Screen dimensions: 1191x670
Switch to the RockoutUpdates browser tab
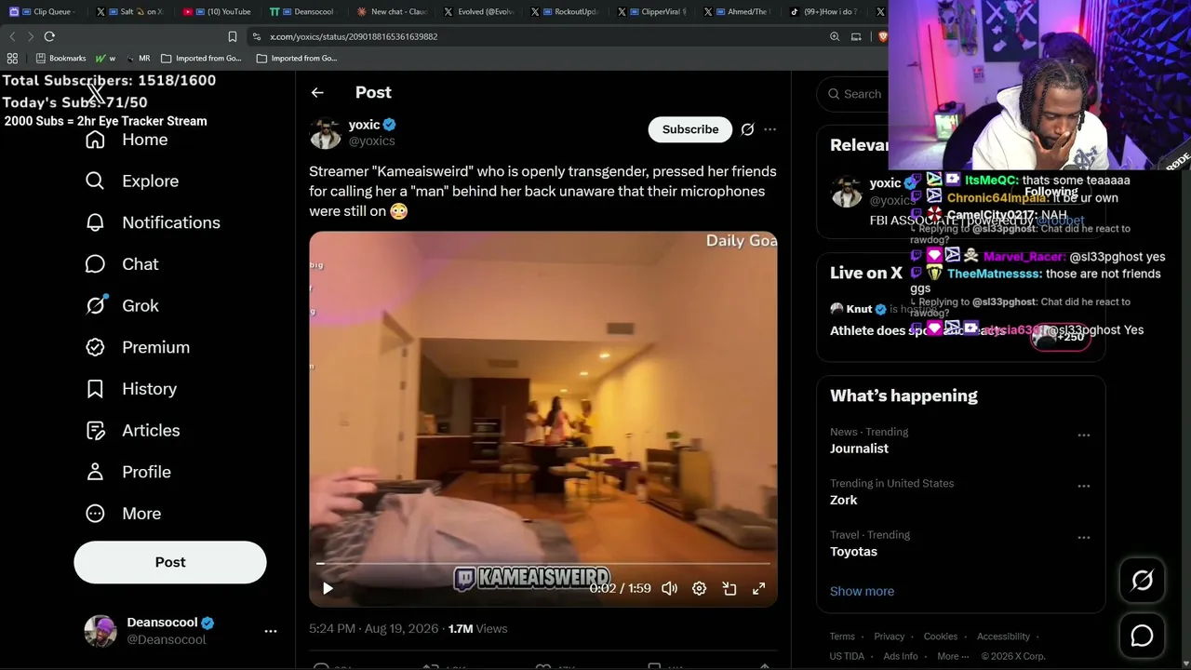(568, 12)
